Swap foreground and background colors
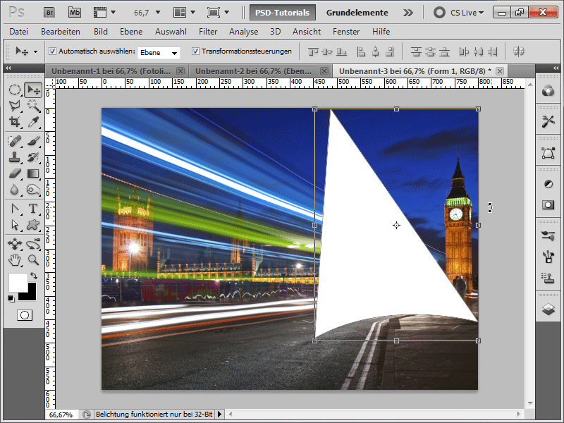This screenshot has width=564, height=423. [33, 276]
